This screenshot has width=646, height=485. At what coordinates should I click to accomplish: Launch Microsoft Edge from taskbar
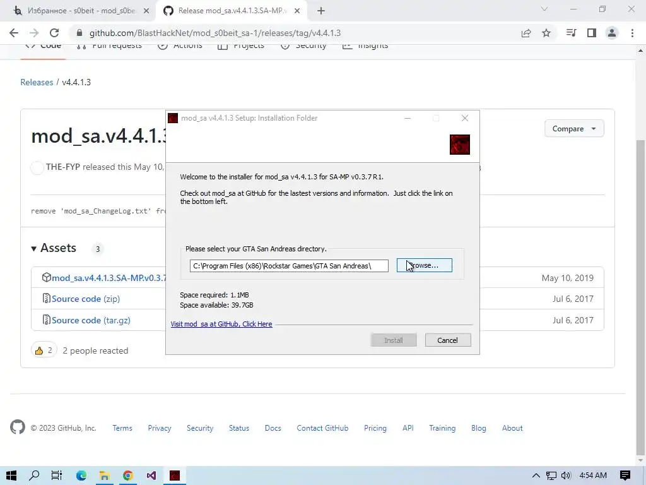click(81, 476)
